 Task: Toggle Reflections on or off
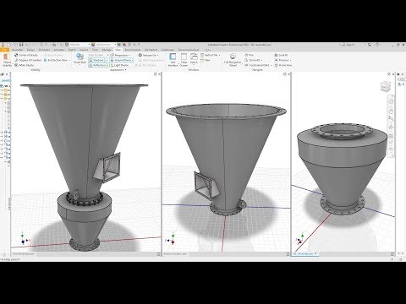tap(98, 65)
